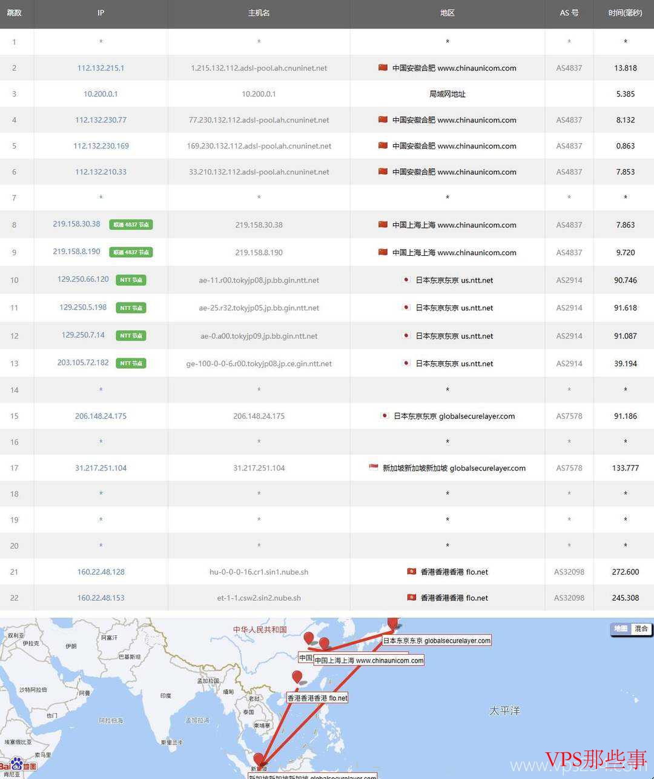The image size is (654, 779).
Task: Click hostname ae-11.r00.tokyjp08.jp.bb.gin.ntt.net
Action: [x=259, y=281]
